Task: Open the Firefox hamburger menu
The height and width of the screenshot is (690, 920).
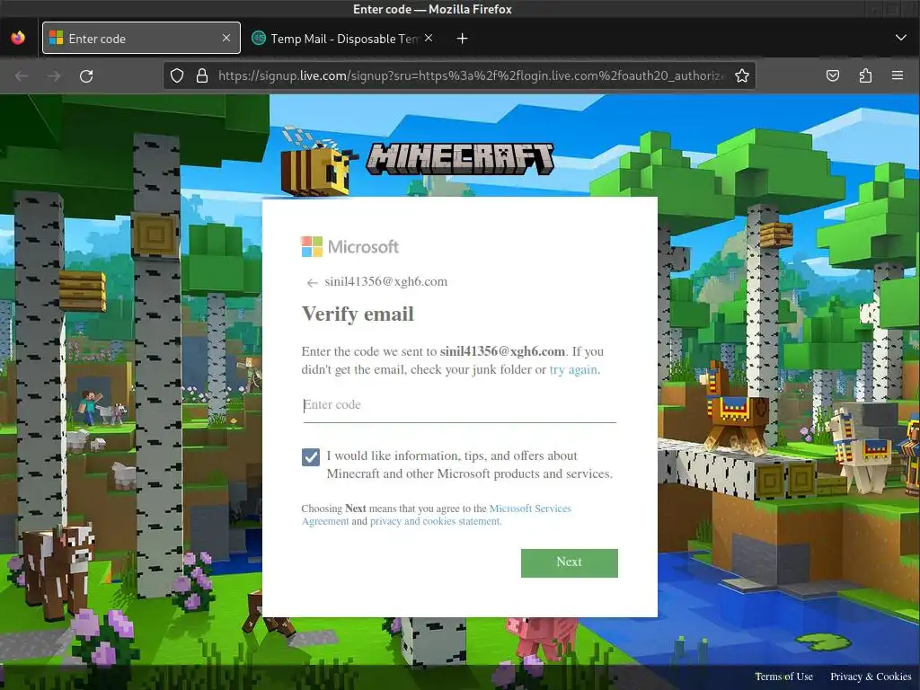Action: click(x=898, y=75)
